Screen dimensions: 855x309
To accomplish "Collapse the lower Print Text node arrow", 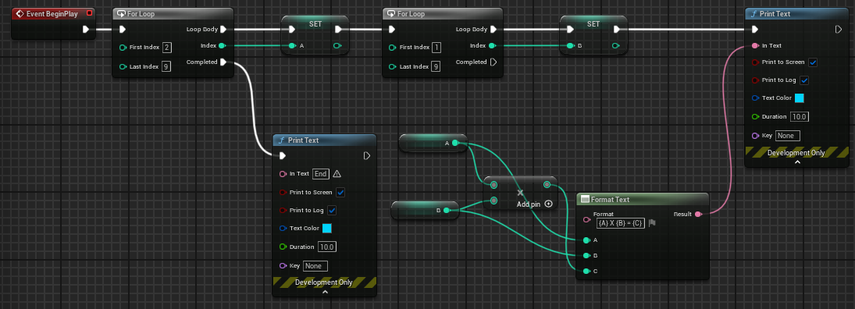I will click(325, 293).
